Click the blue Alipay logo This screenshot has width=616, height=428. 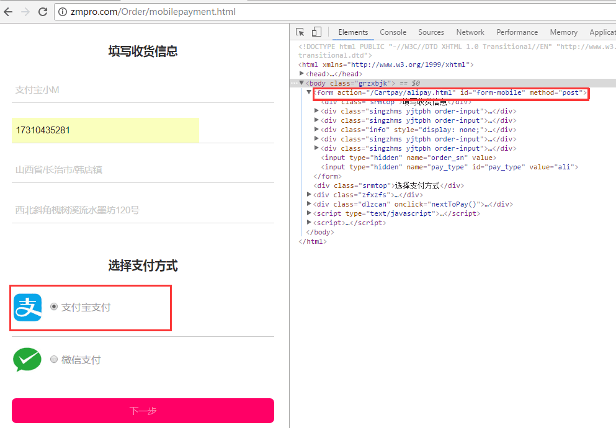pyautogui.click(x=27, y=308)
